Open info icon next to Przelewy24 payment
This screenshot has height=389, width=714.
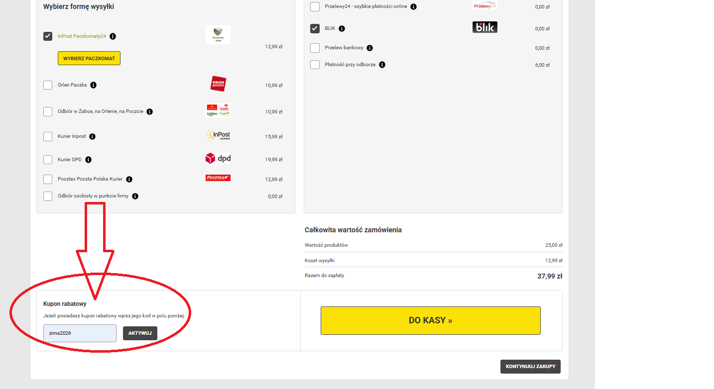tap(414, 7)
